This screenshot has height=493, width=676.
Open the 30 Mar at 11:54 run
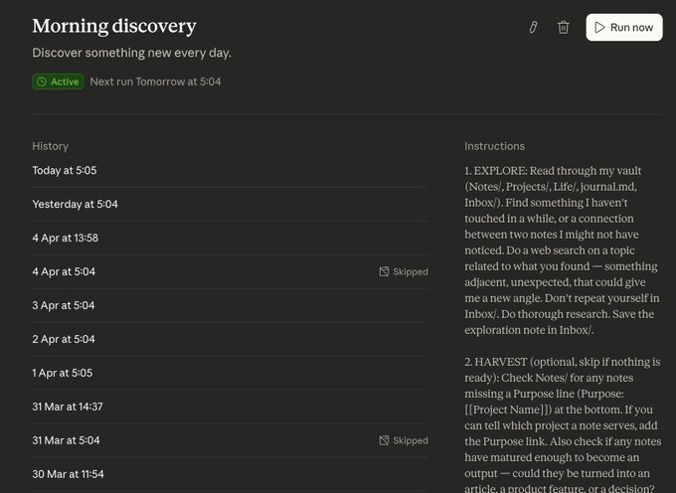(231, 474)
